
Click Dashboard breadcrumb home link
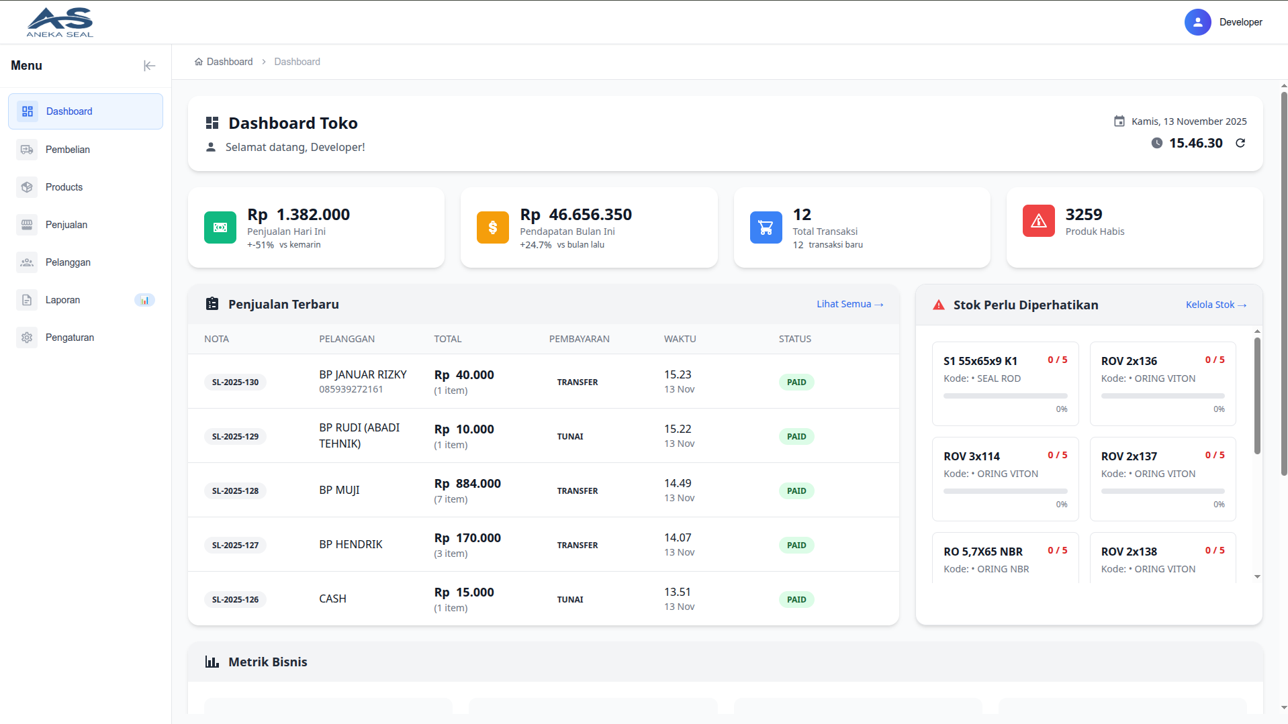tap(224, 62)
